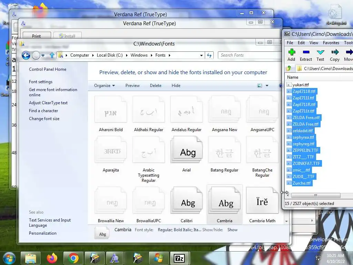Select the Aharoni Bold font icon
Image resolution: width=353 pixels, height=265 pixels.
[111, 109]
